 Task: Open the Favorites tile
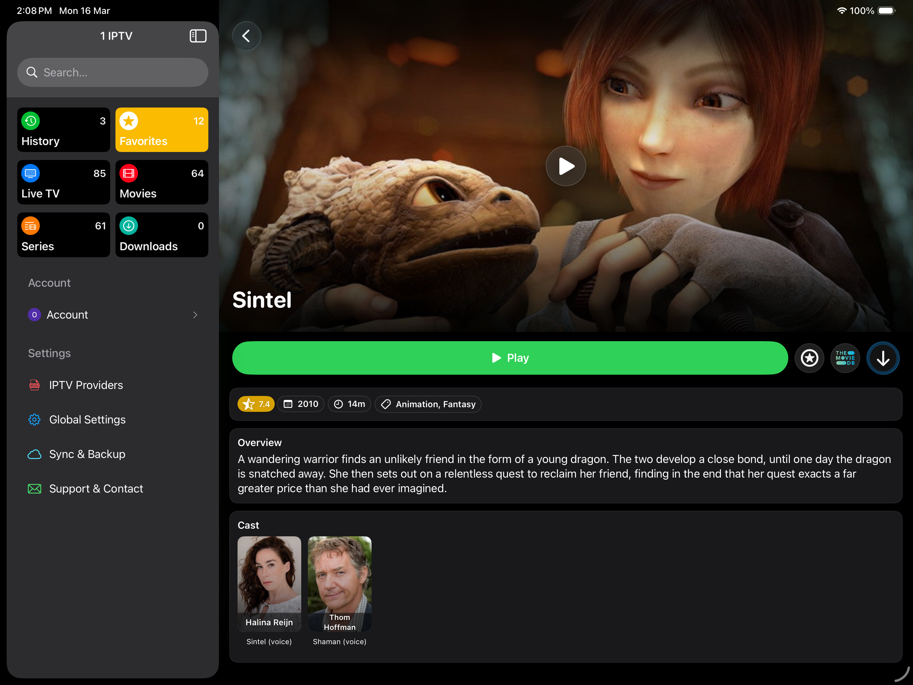(162, 130)
